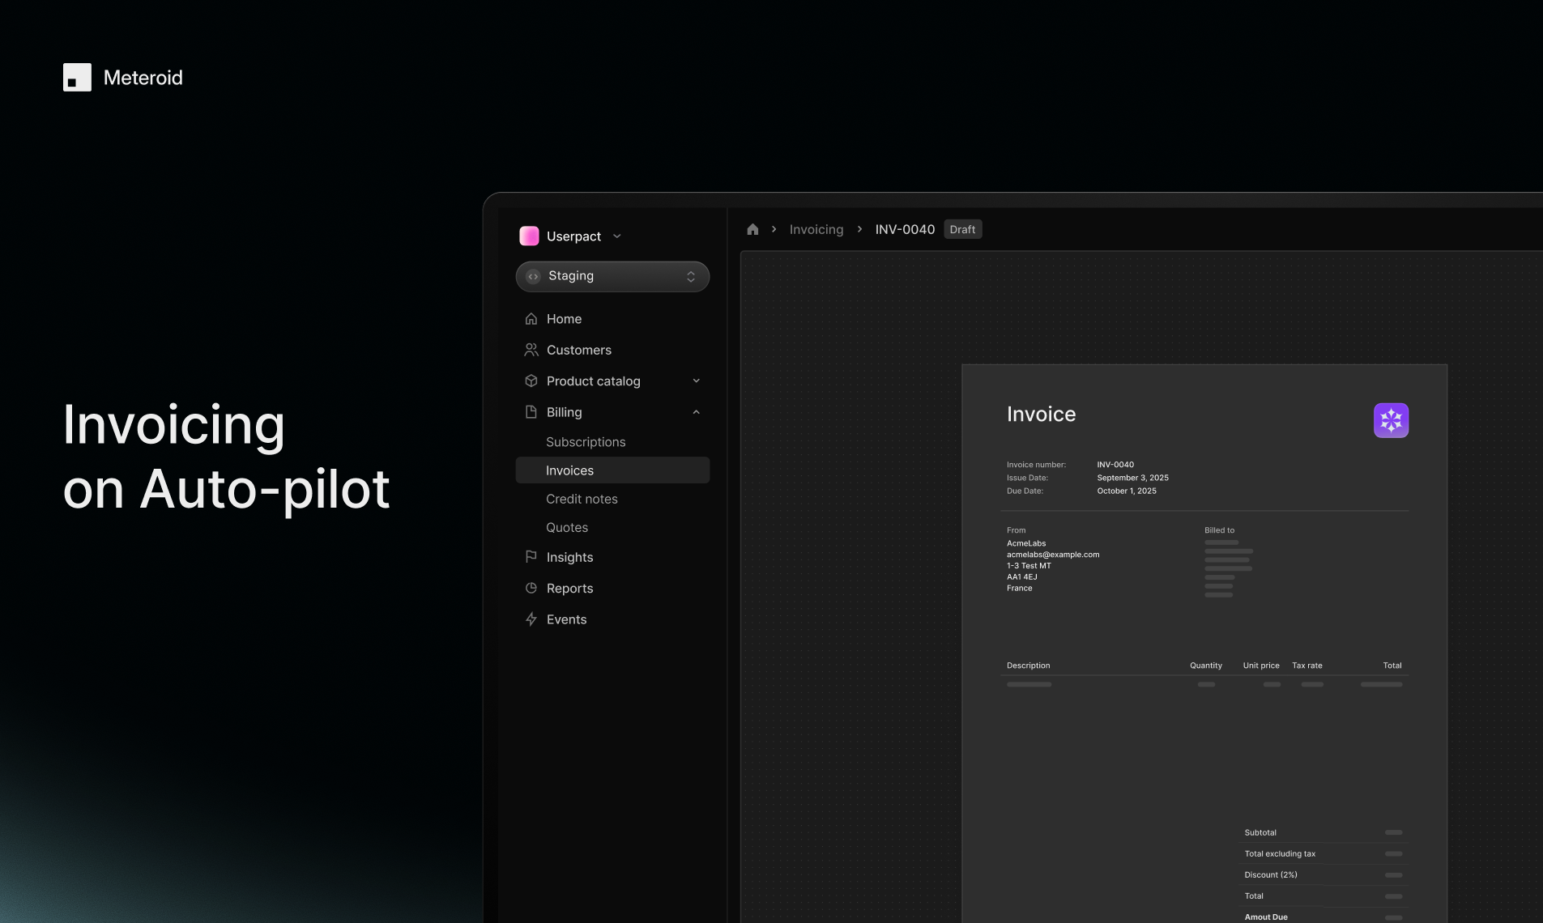Click the Home house icon in sidebar
This screenshot has height=923, width=1543.
(531, 319)
